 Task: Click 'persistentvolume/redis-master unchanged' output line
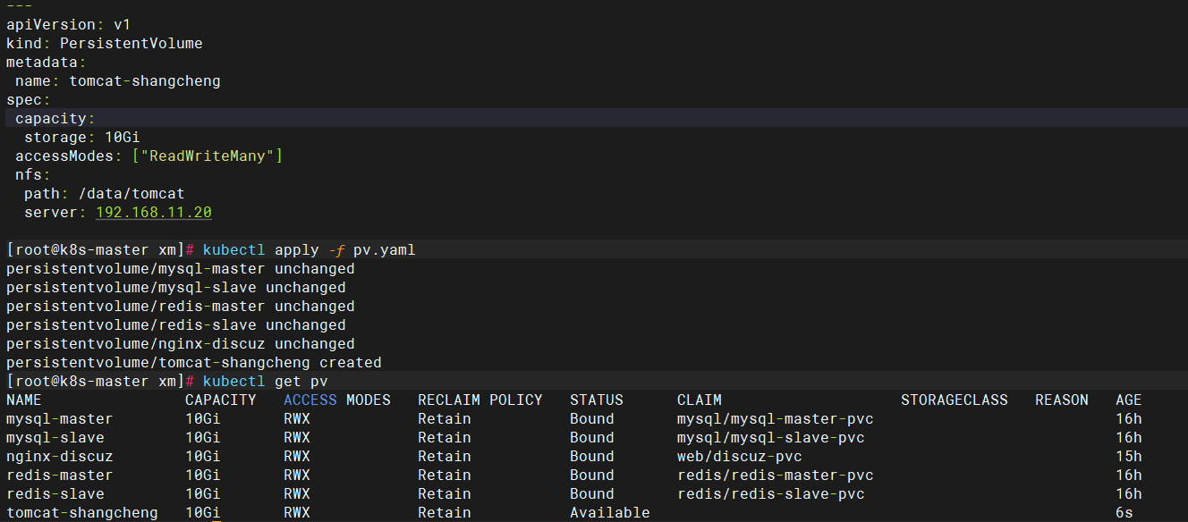click(x=181, y=307)
